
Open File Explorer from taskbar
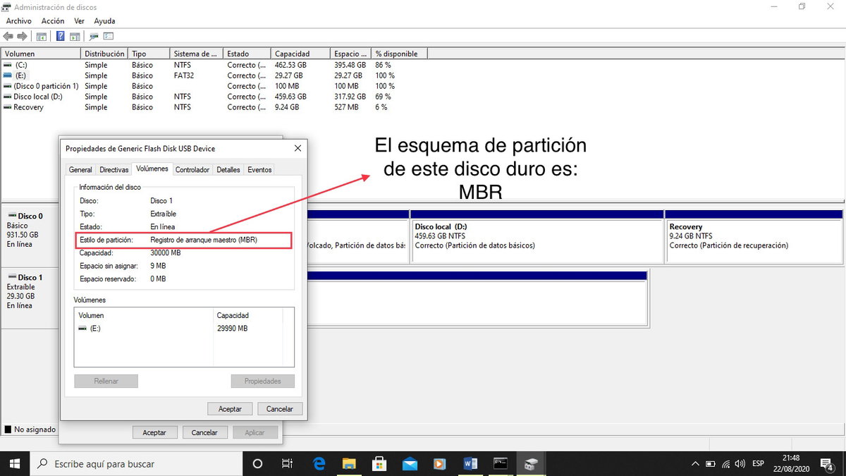click(349, 463)
